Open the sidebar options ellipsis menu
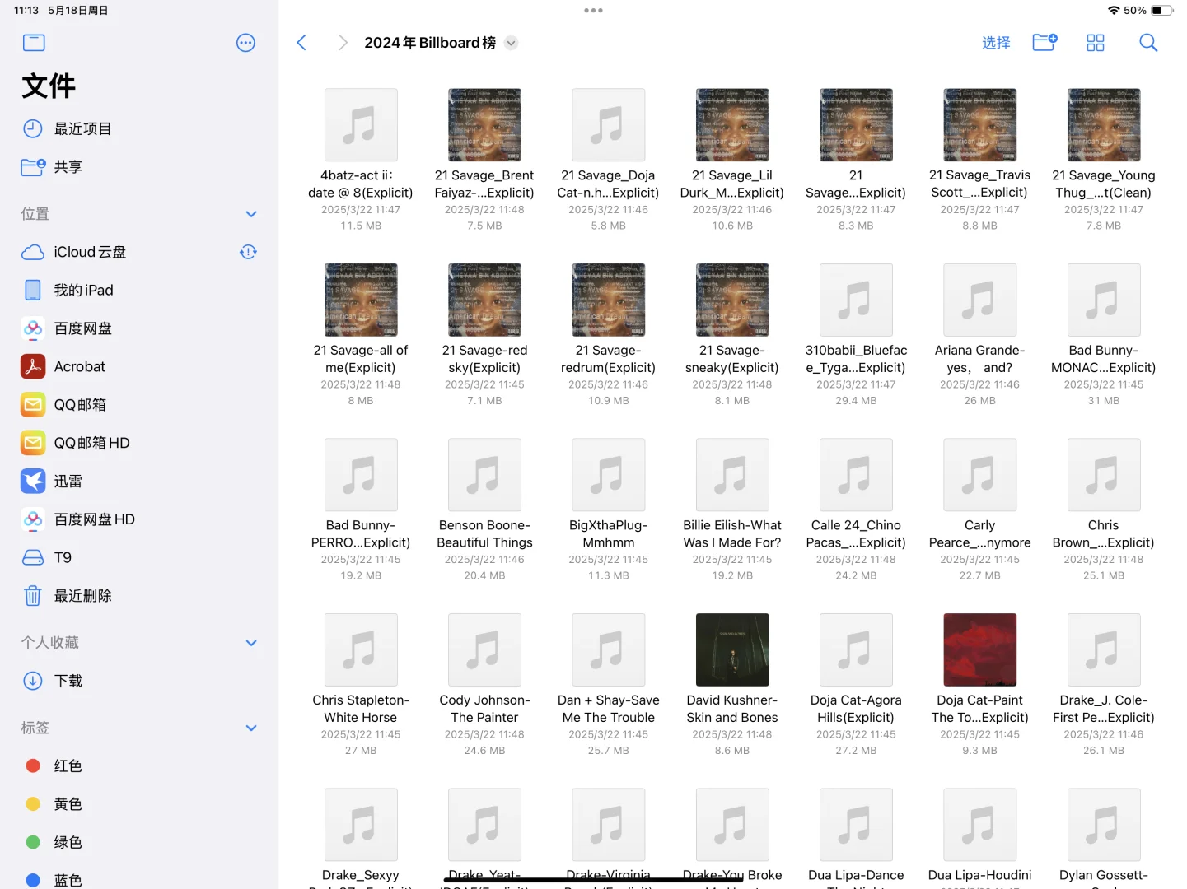The width and height of the screenshot is (1187, 889). (x=245, y=42)
